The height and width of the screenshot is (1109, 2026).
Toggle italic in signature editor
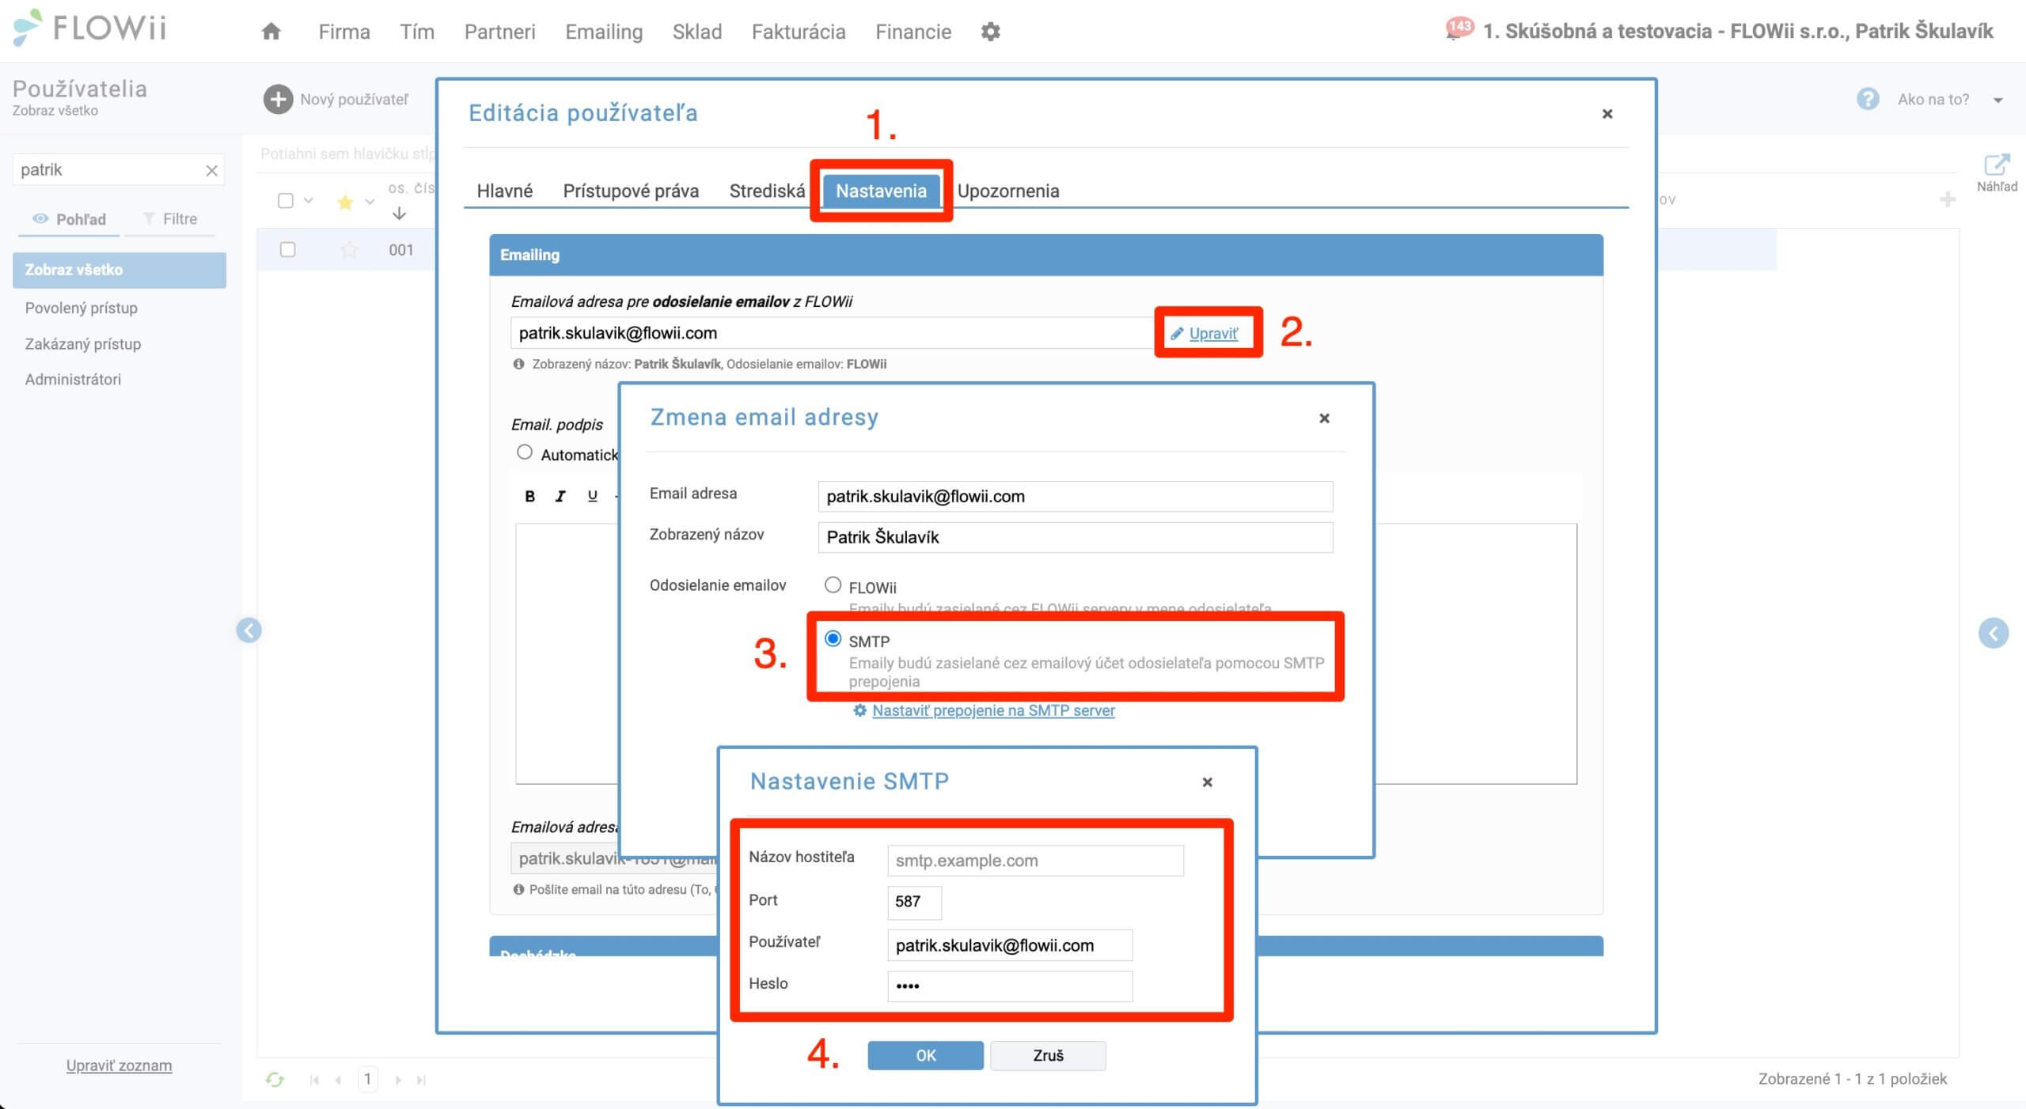click(x=560, y=496)
